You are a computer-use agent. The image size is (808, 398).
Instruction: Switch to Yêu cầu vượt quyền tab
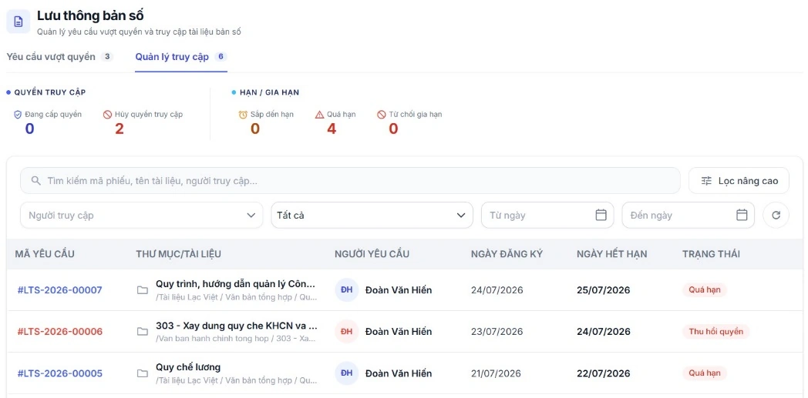(59, 57)
